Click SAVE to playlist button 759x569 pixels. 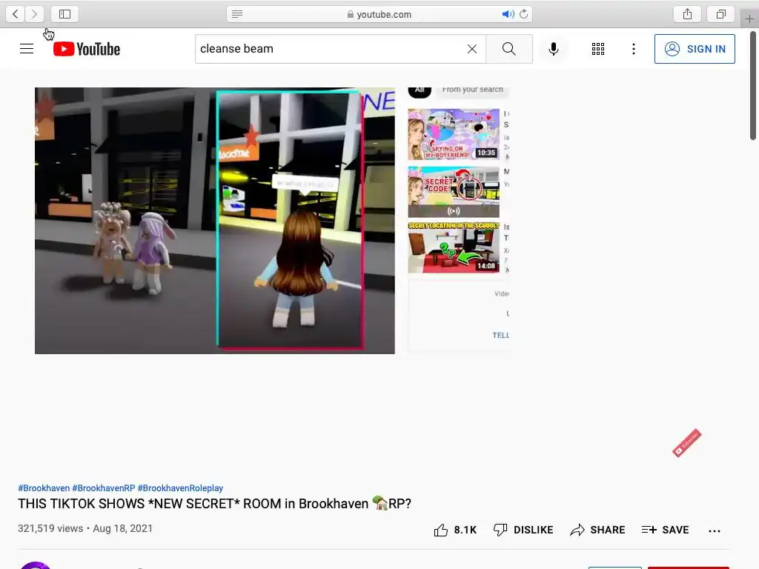pos(665,530)
